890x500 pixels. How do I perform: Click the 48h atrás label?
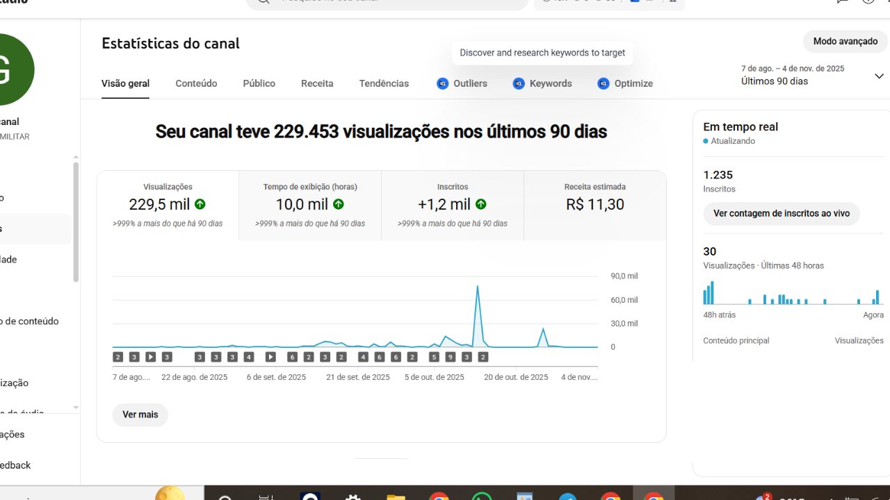click(720, 315)
